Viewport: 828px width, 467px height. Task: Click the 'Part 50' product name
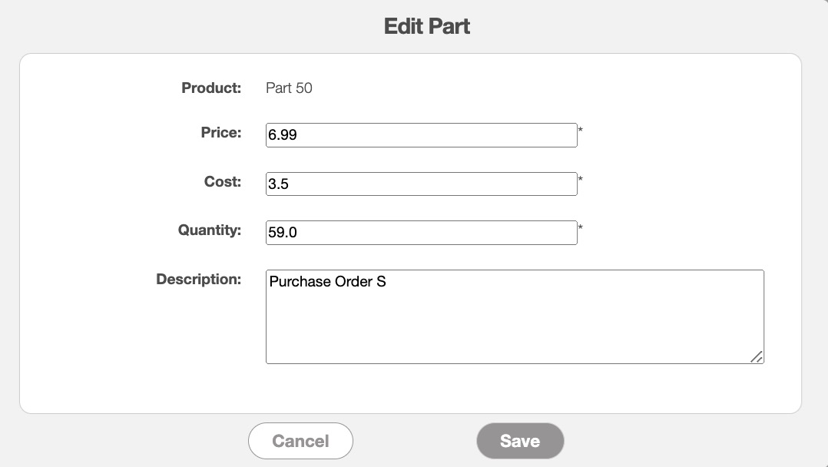pos(289,88)
